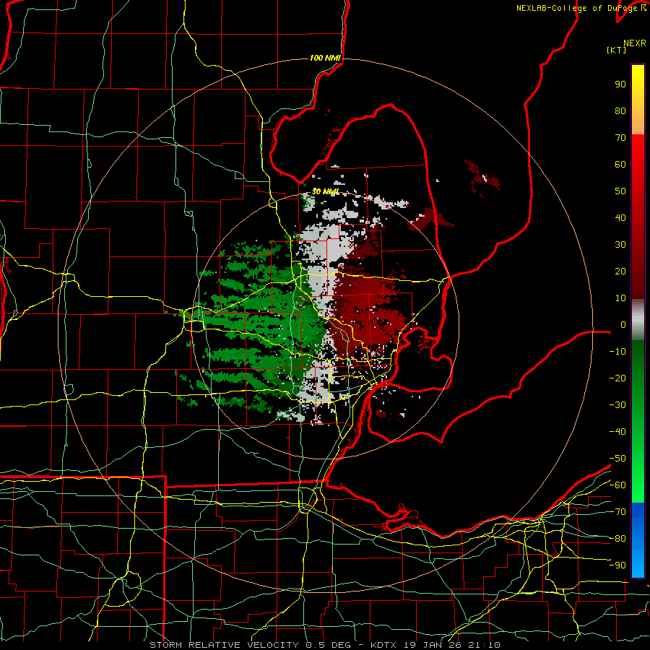Click the -50 value on the velocity scale
Screen dimensions: 650x650
click(617, 459)
